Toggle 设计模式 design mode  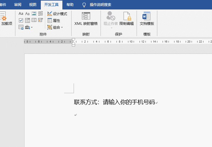tap(57, 14)
